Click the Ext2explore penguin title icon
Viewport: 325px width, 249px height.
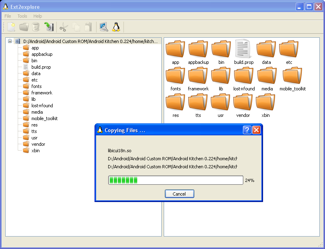[x=6, y=6]
